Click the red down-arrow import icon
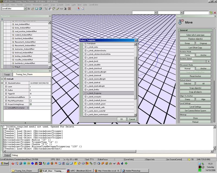The height and width of the screenshot is (173, 217). click(x=78, y=9)
